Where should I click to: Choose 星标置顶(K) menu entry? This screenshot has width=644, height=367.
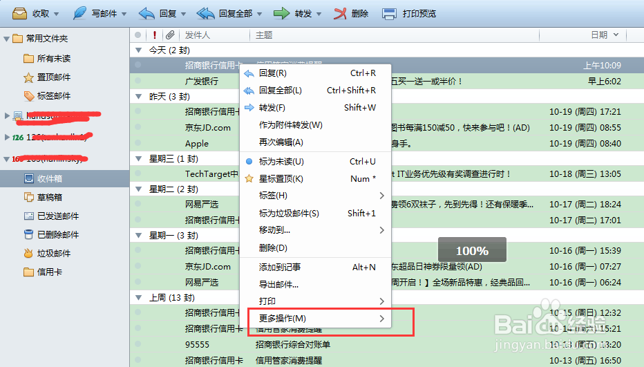pyautogui.click(x=315, y=179)
